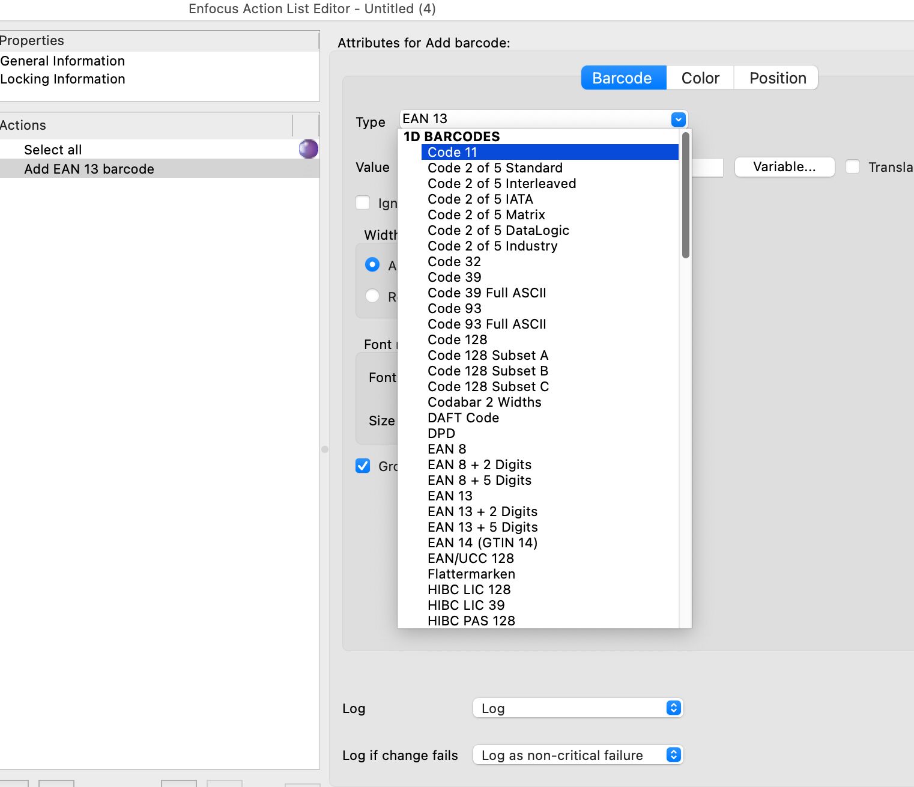Image resolution: width=914 pixels, height=787 pixels.
Task: Click the Variable... button
Action: coord(784,167)
